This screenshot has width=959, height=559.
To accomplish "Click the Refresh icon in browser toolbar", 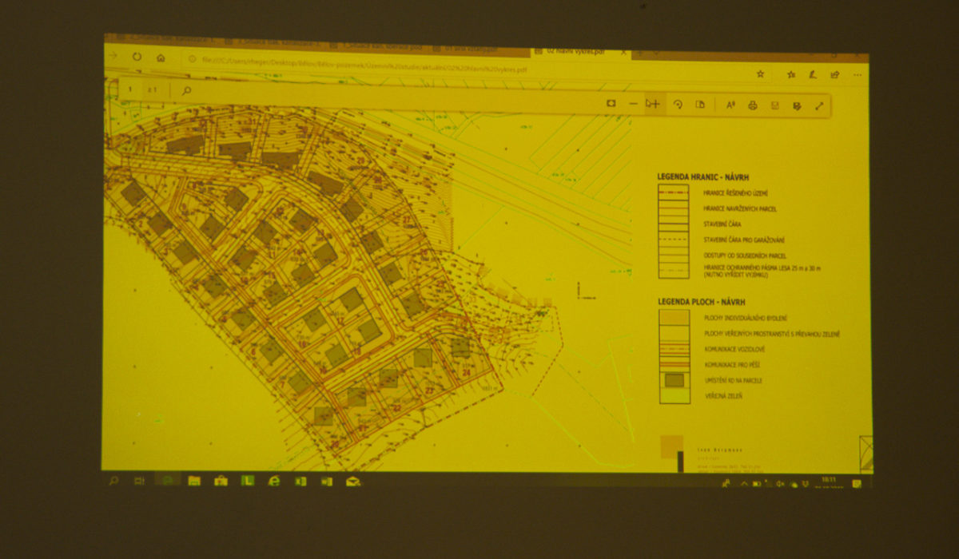I will (137, 57).
